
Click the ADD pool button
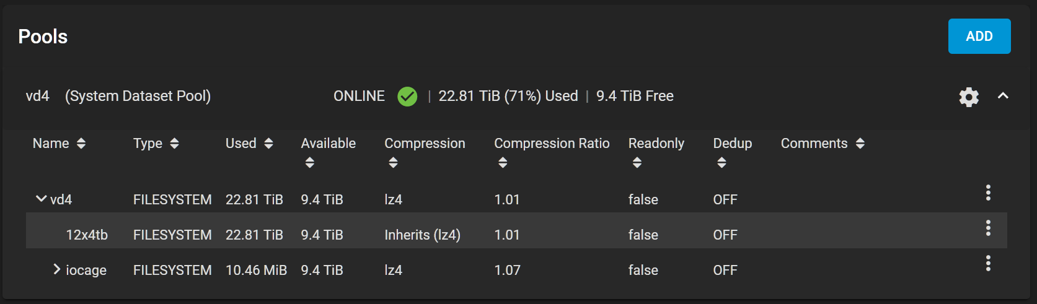click(979, 36)
